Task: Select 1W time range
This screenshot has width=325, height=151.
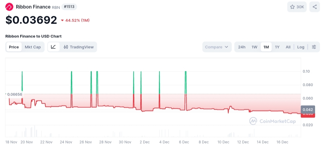Action: pyautogui.click(x=254, y=47)
